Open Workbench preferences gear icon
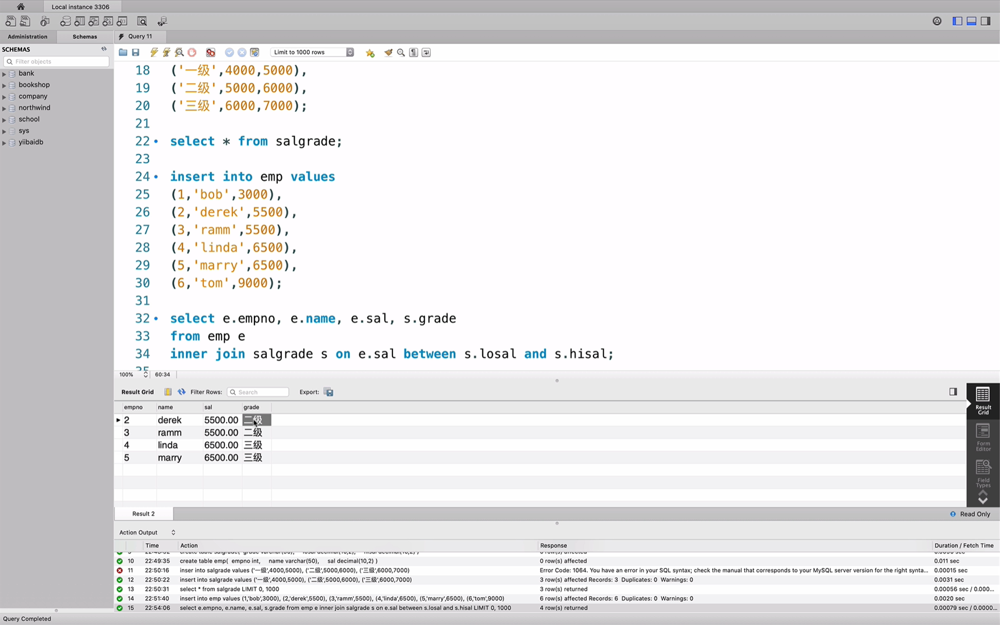1000x625 pixels. [x=937, y=21]
